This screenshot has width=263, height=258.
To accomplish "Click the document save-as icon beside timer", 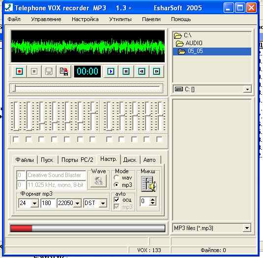I will coord(64,72).
